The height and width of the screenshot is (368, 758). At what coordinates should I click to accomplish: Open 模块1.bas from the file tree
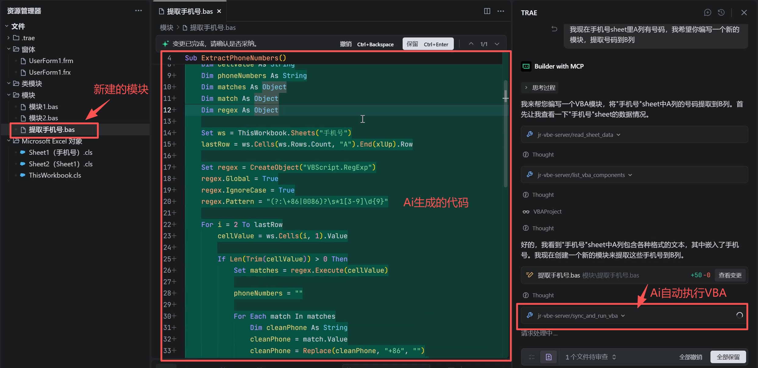[x=43, y=107]
